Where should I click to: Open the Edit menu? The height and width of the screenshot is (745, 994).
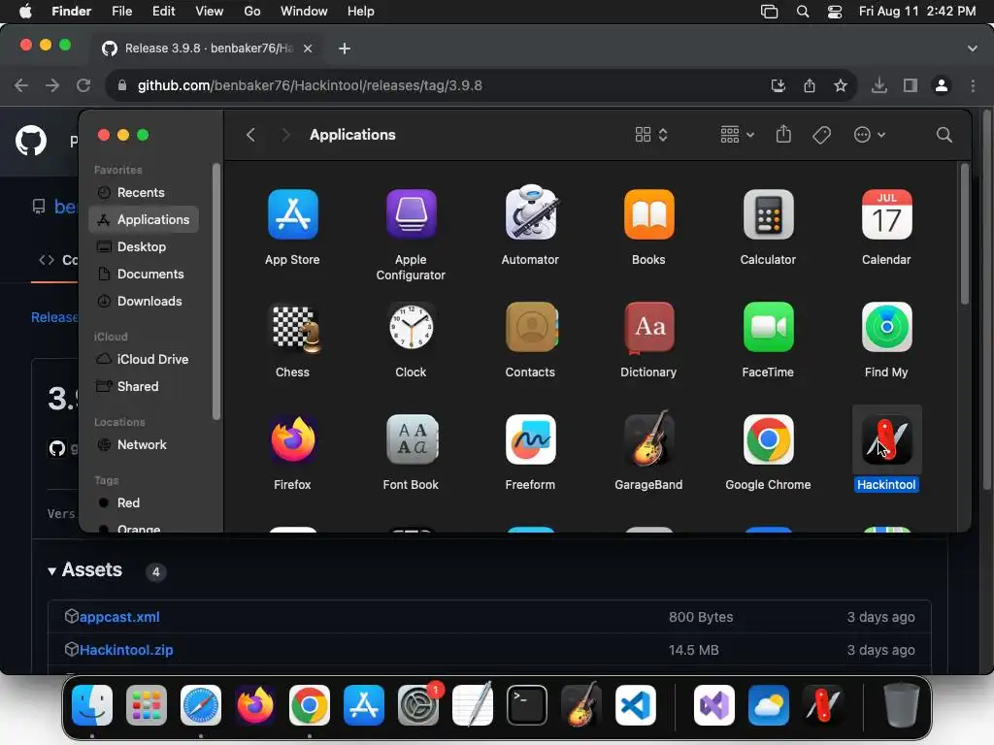163,12
